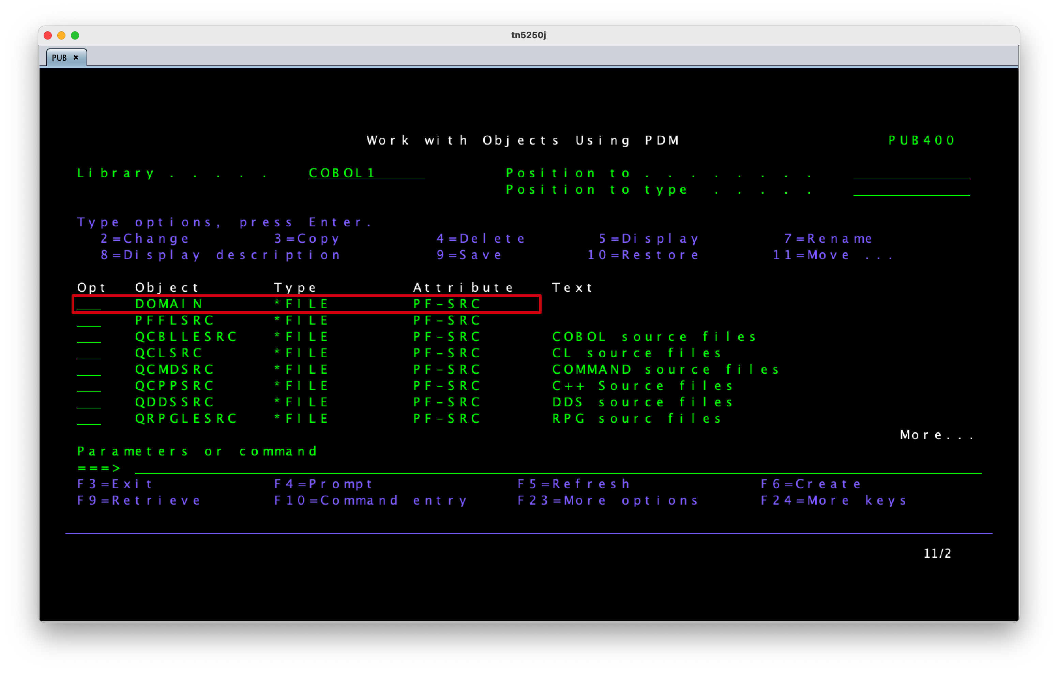Click the QRPGLESRC object name
This screenshot has height=673, width=1058.
186,418
